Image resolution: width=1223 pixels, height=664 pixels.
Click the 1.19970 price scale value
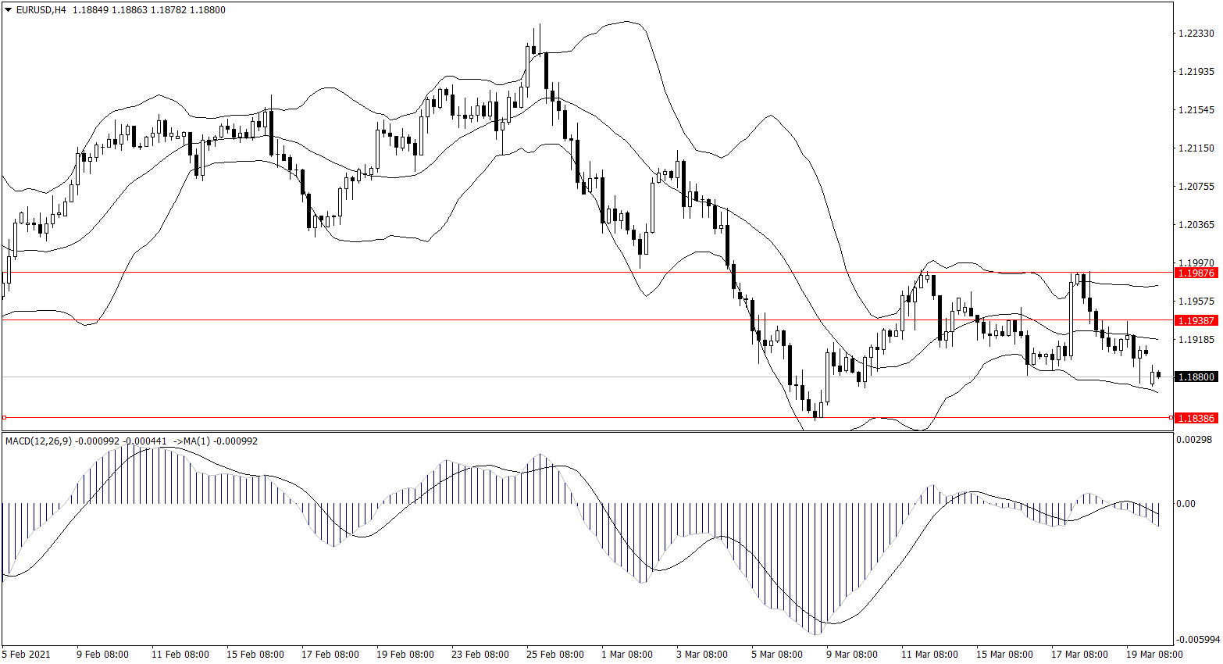1196,263
